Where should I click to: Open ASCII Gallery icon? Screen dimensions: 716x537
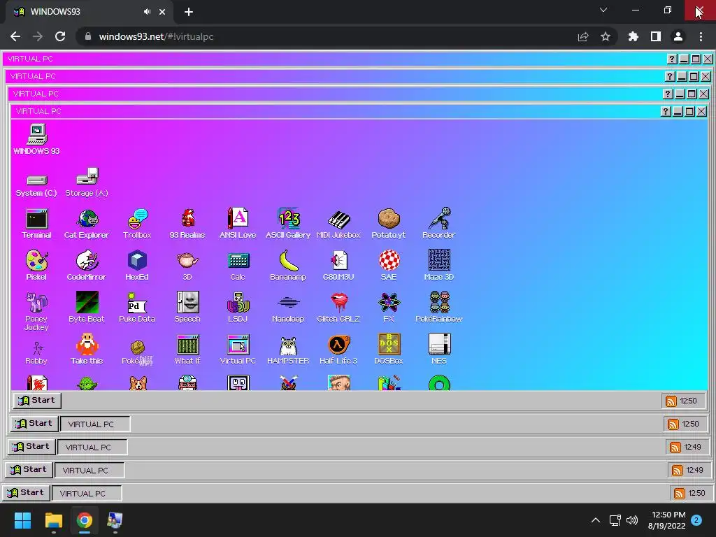[288, 224]
